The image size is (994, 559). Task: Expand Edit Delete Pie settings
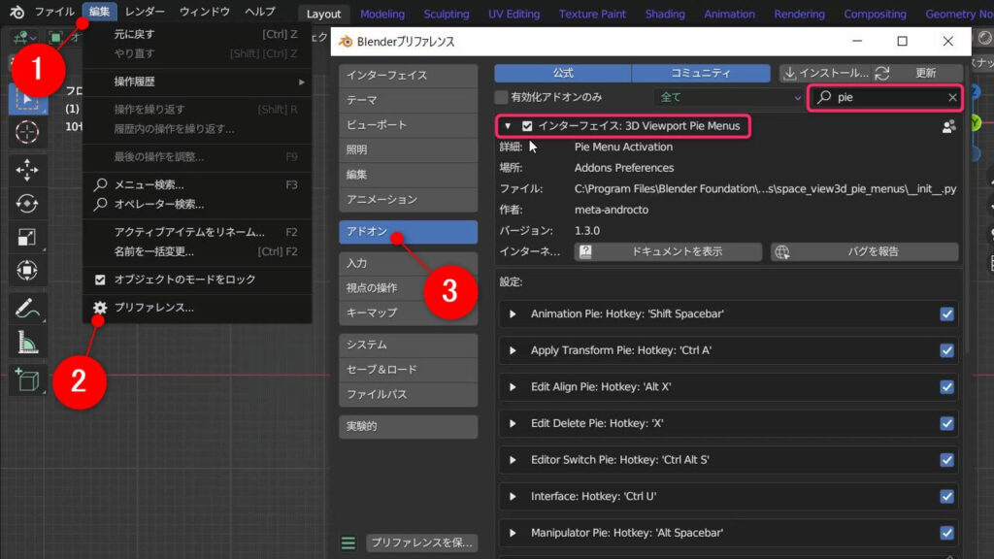513,423
